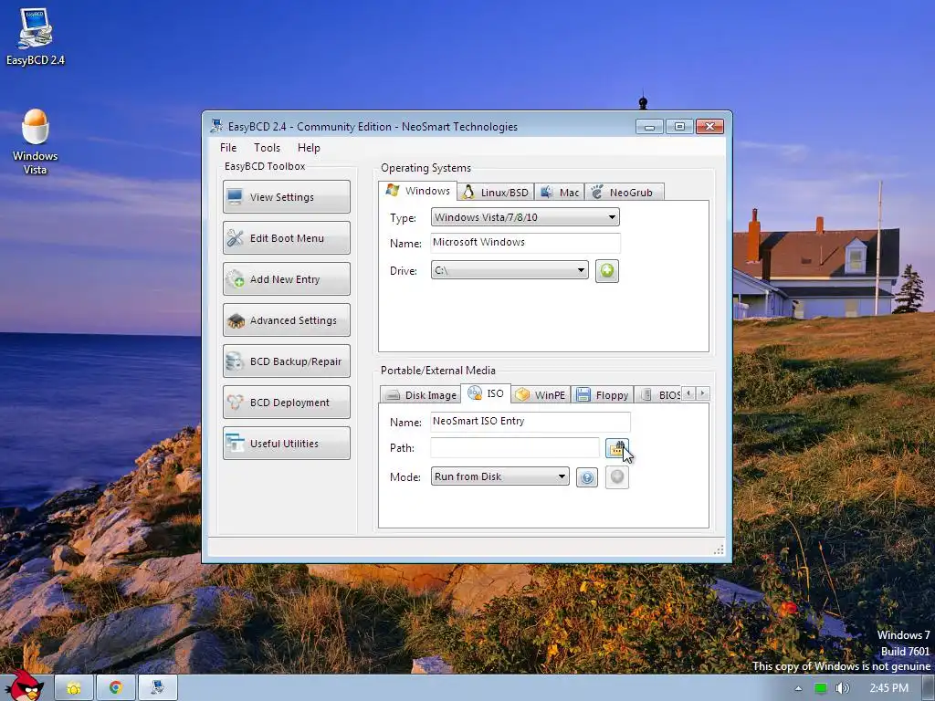Click the Name field containing Microsoft Windows
Image resolution: width=935 pixels, height=701 pixels.
pos(525,243)
